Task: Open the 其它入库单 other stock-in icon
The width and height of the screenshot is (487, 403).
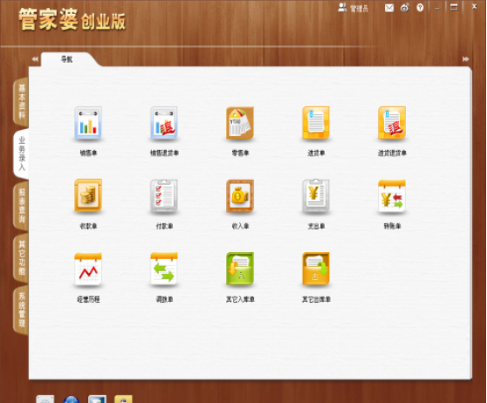Action: [x=240, y=269]
